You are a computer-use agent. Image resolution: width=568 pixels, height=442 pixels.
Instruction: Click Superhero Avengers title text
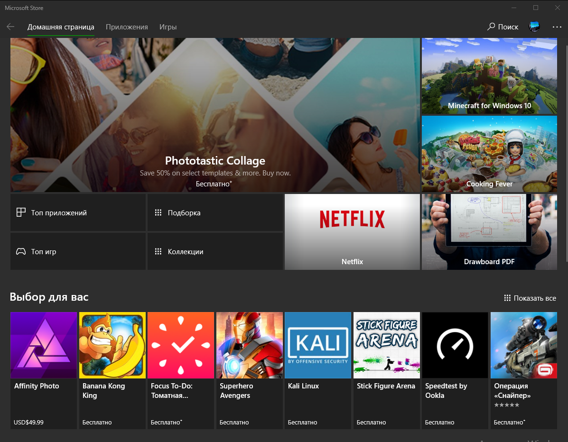point(236,391)
